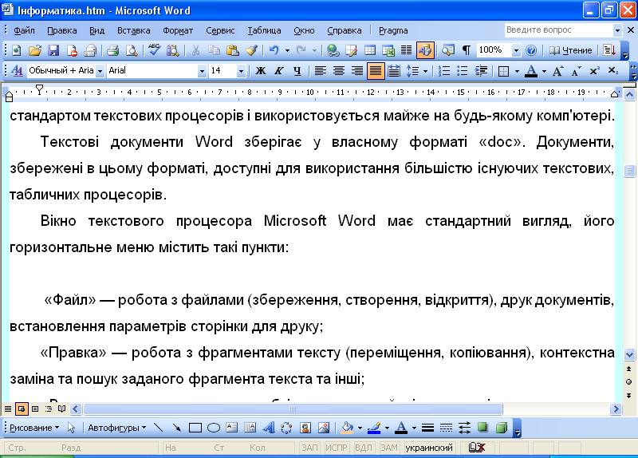Expand line spacing dropdown arrow
The height and width of the screenshot is (458, 638).
coord(426,71)
